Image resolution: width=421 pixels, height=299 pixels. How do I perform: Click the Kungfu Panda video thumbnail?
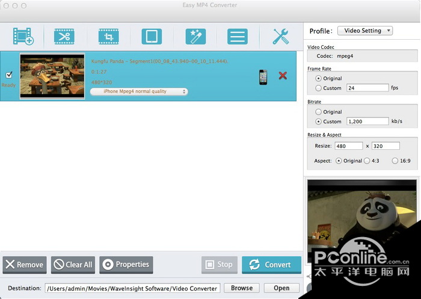pyautogui.click(x=52, y=76)
